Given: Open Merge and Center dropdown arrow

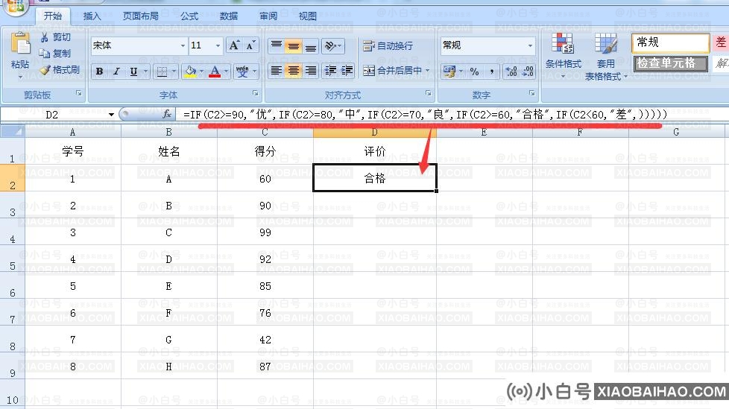Looking at the screenshot, I should pos(427,71).
